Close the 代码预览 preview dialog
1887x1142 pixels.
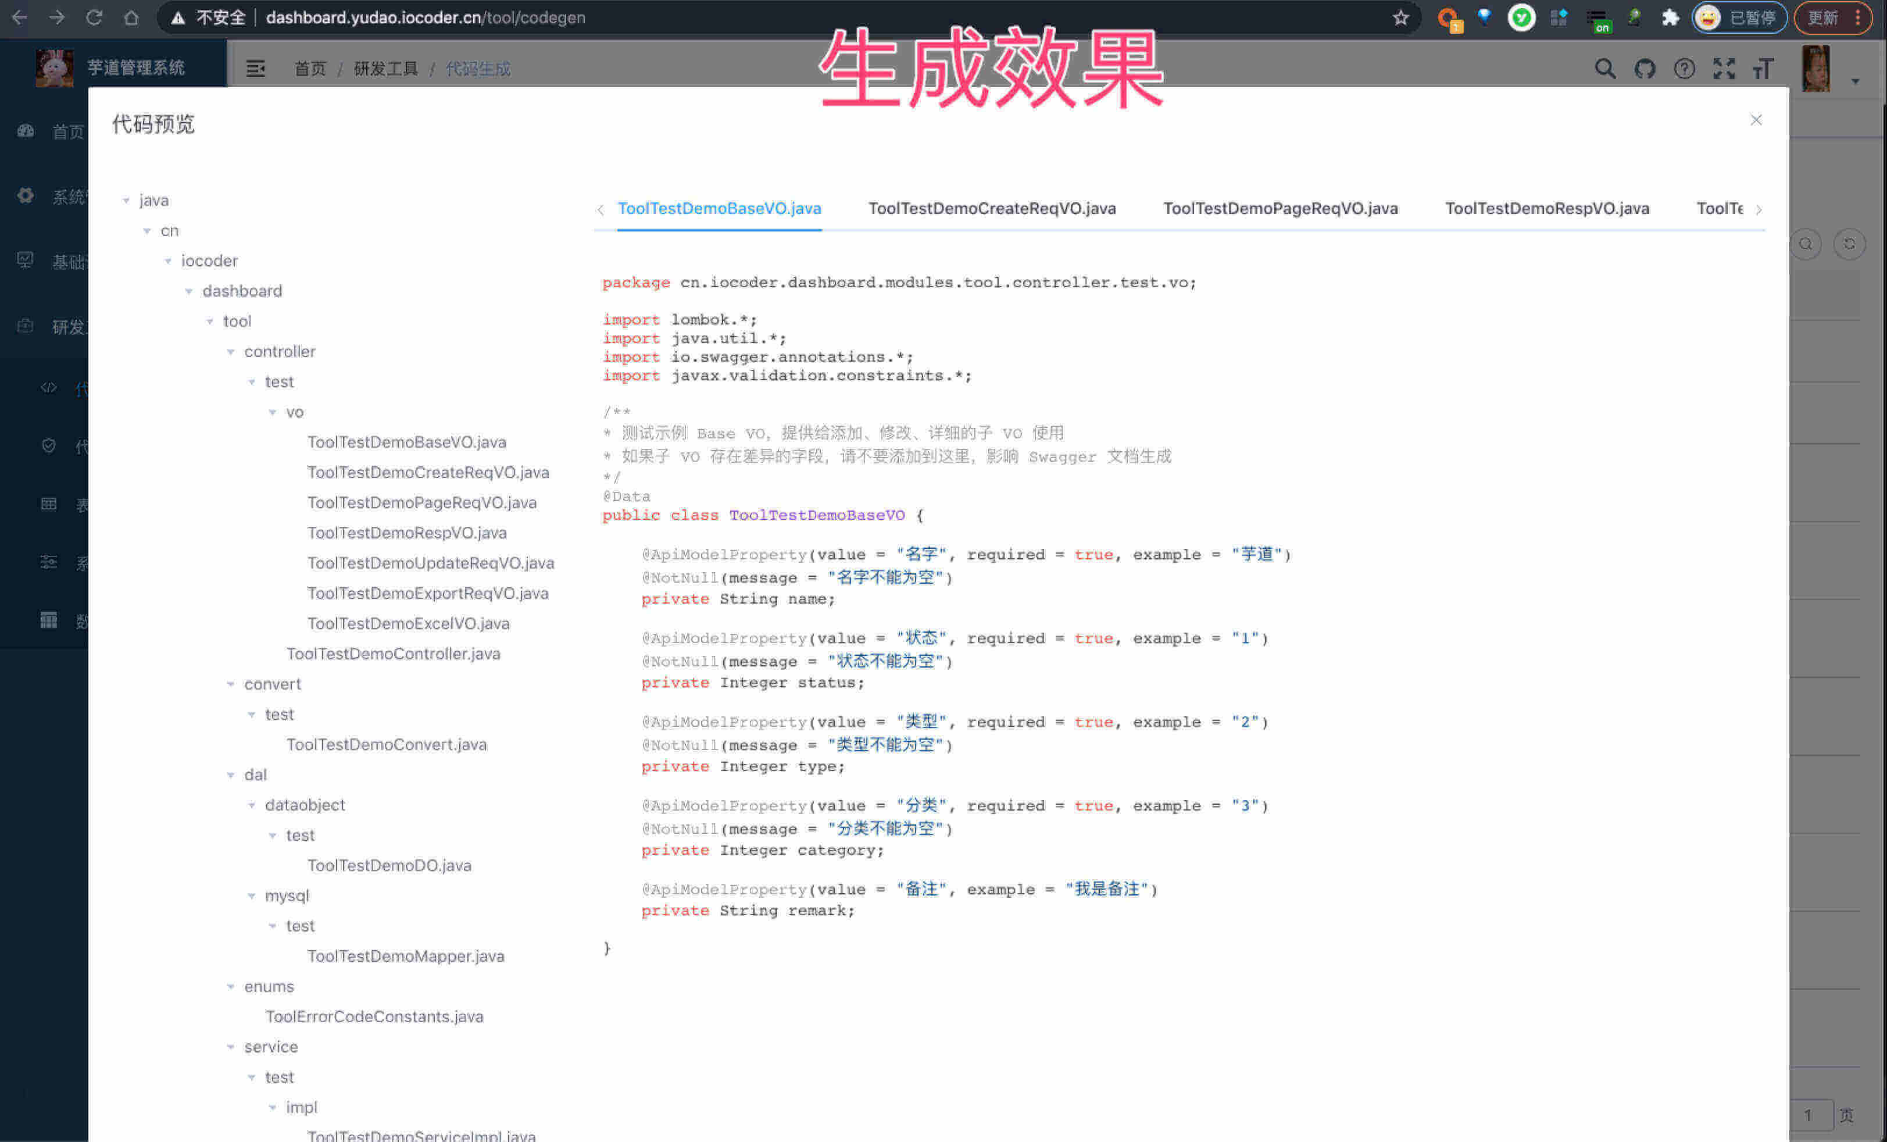pyautogui.click(x=1756, y=120)
